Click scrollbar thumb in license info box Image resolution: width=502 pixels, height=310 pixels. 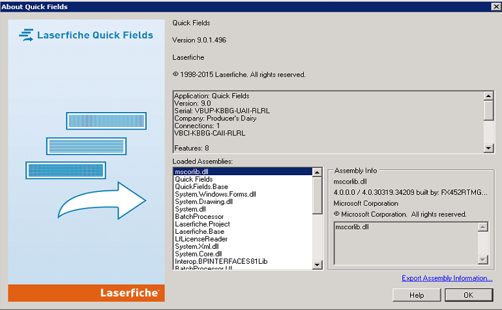[x=488, y=110]
